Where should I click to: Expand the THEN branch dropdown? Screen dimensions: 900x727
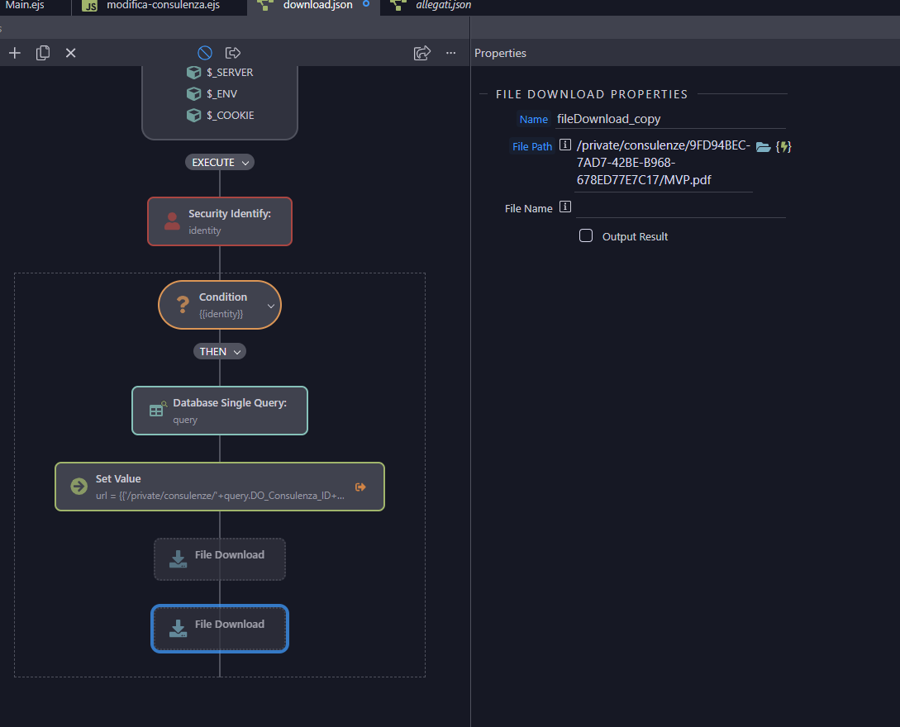(220, 352)
